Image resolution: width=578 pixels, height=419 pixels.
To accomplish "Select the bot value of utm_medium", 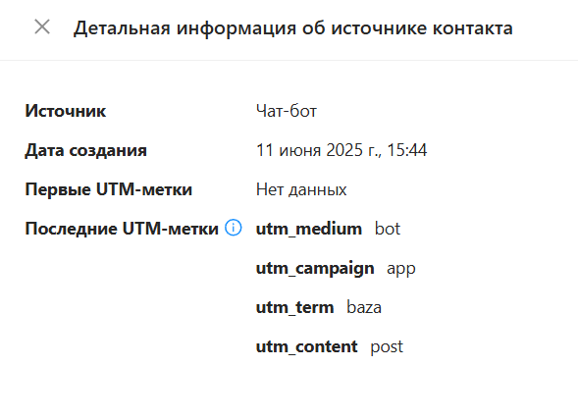I will 388,229.
